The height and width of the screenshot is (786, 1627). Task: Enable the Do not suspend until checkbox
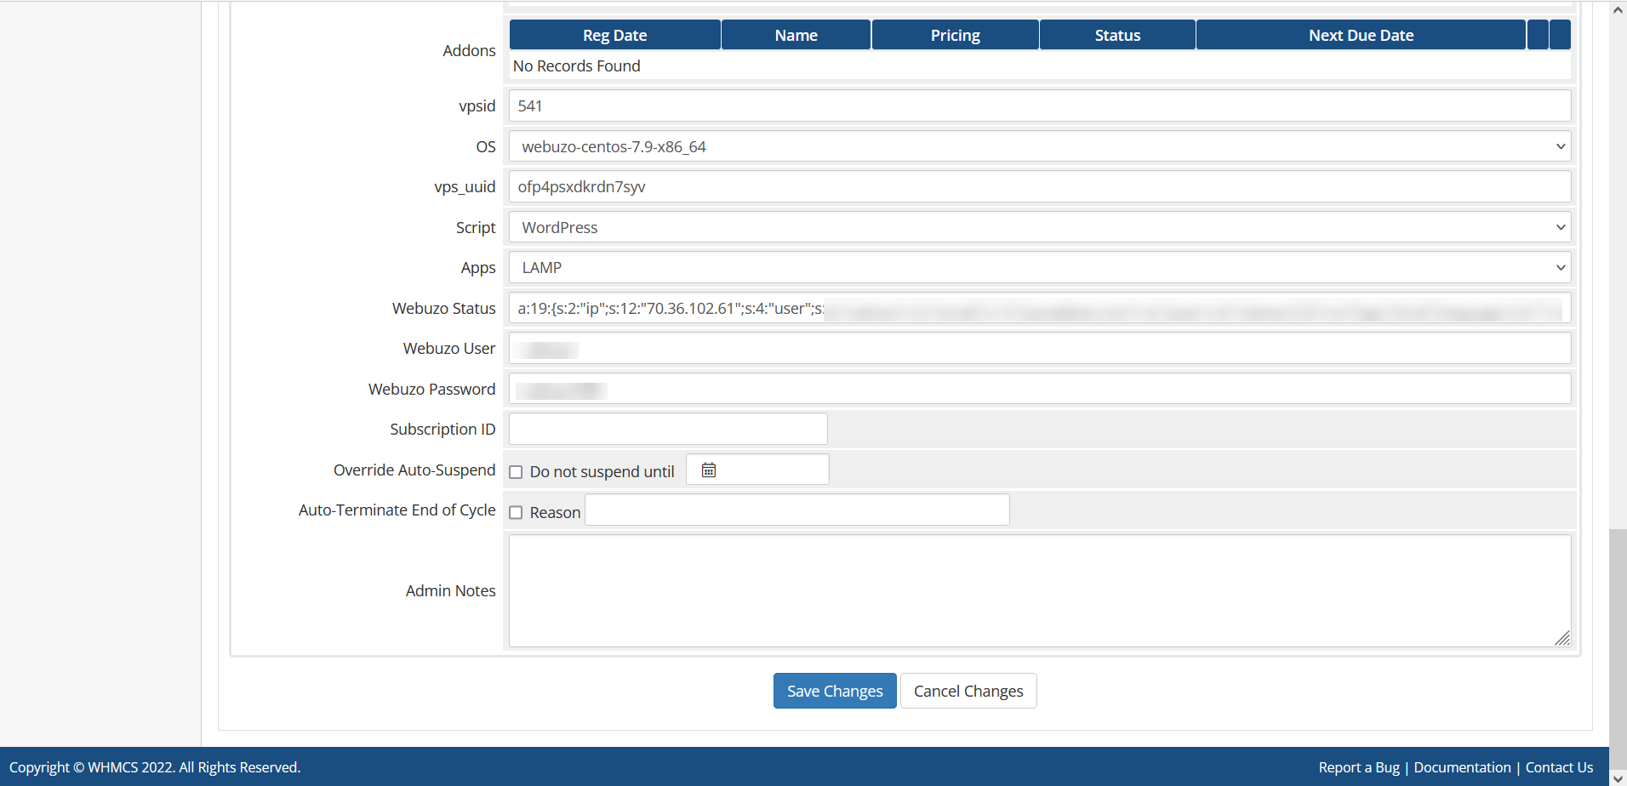(516, 472)
